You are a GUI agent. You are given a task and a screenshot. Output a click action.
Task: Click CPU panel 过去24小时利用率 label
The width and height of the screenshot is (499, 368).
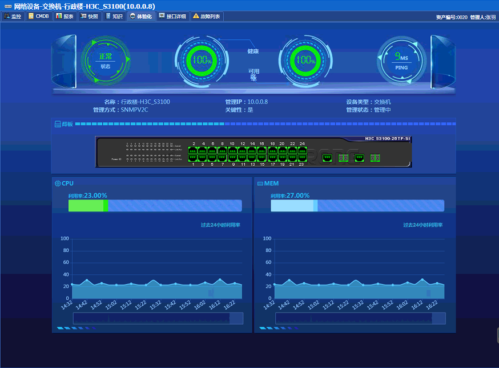(x=220, y=225)
